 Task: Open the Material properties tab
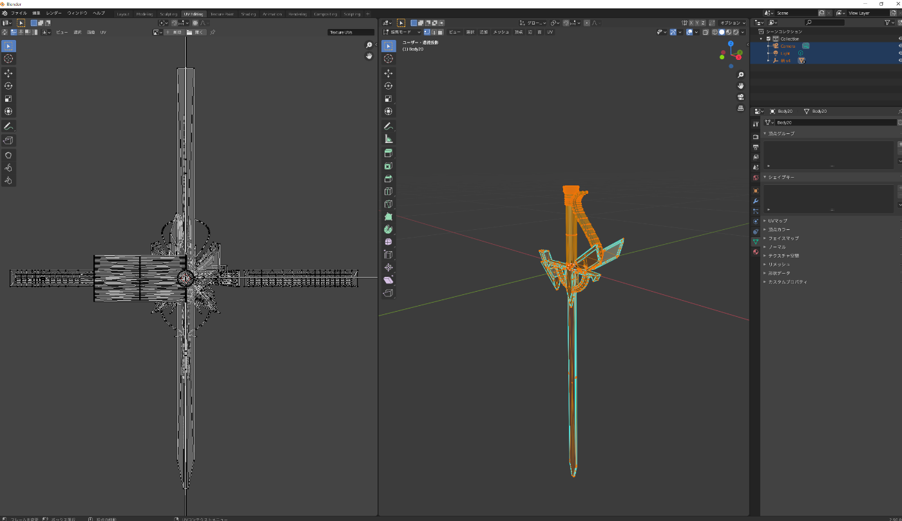[x=756, y=252]
